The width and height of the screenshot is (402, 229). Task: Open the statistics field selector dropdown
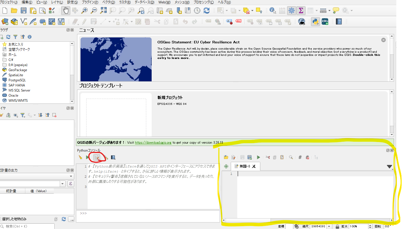[62, 184]
